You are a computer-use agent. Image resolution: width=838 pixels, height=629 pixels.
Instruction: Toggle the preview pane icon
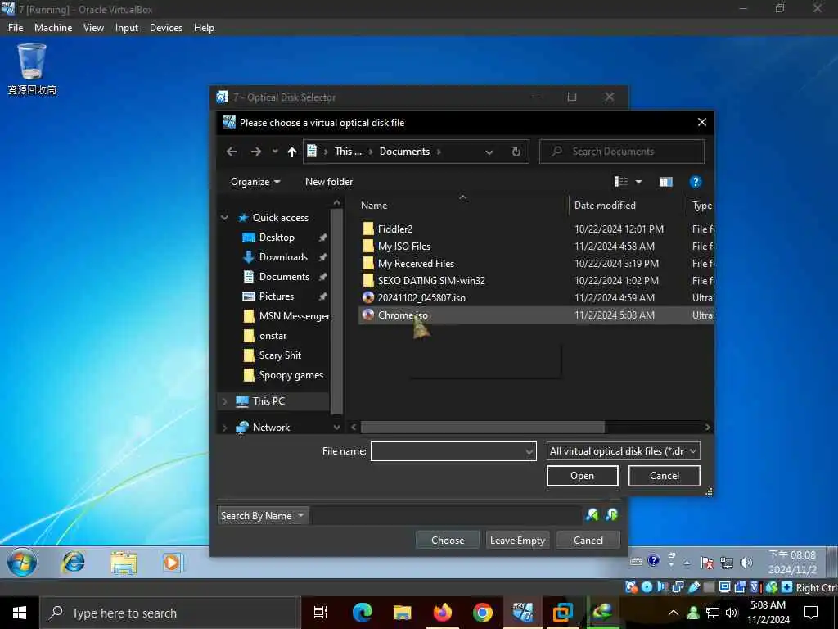click(666, 182)
